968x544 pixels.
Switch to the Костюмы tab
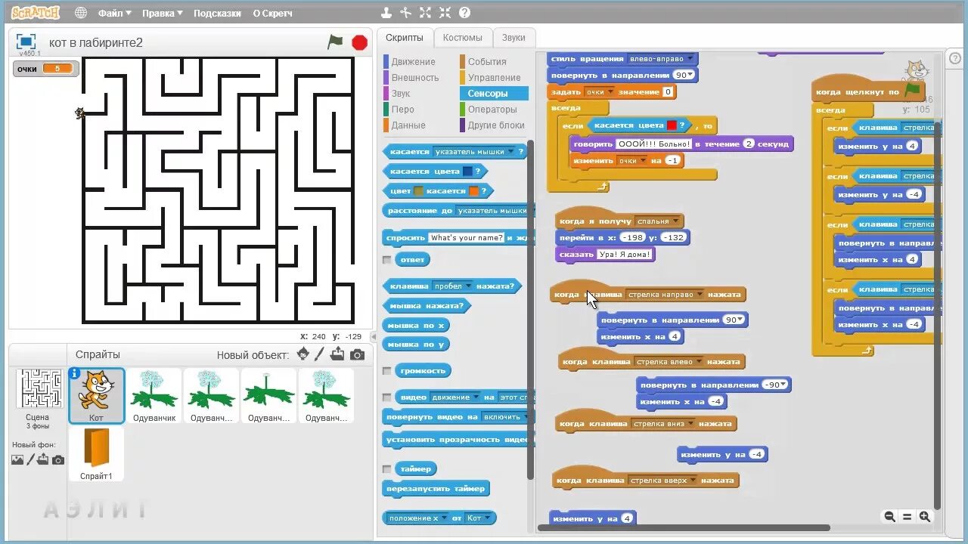point(462,38)
